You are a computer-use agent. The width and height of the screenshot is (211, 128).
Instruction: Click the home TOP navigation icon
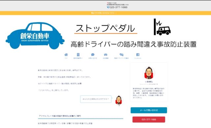[x=66, y=55]
